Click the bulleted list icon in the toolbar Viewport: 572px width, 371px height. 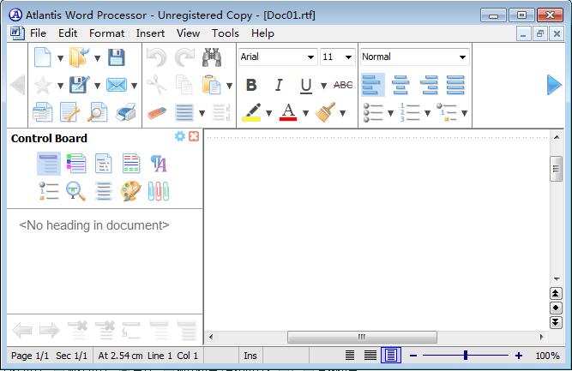(373, 112)
